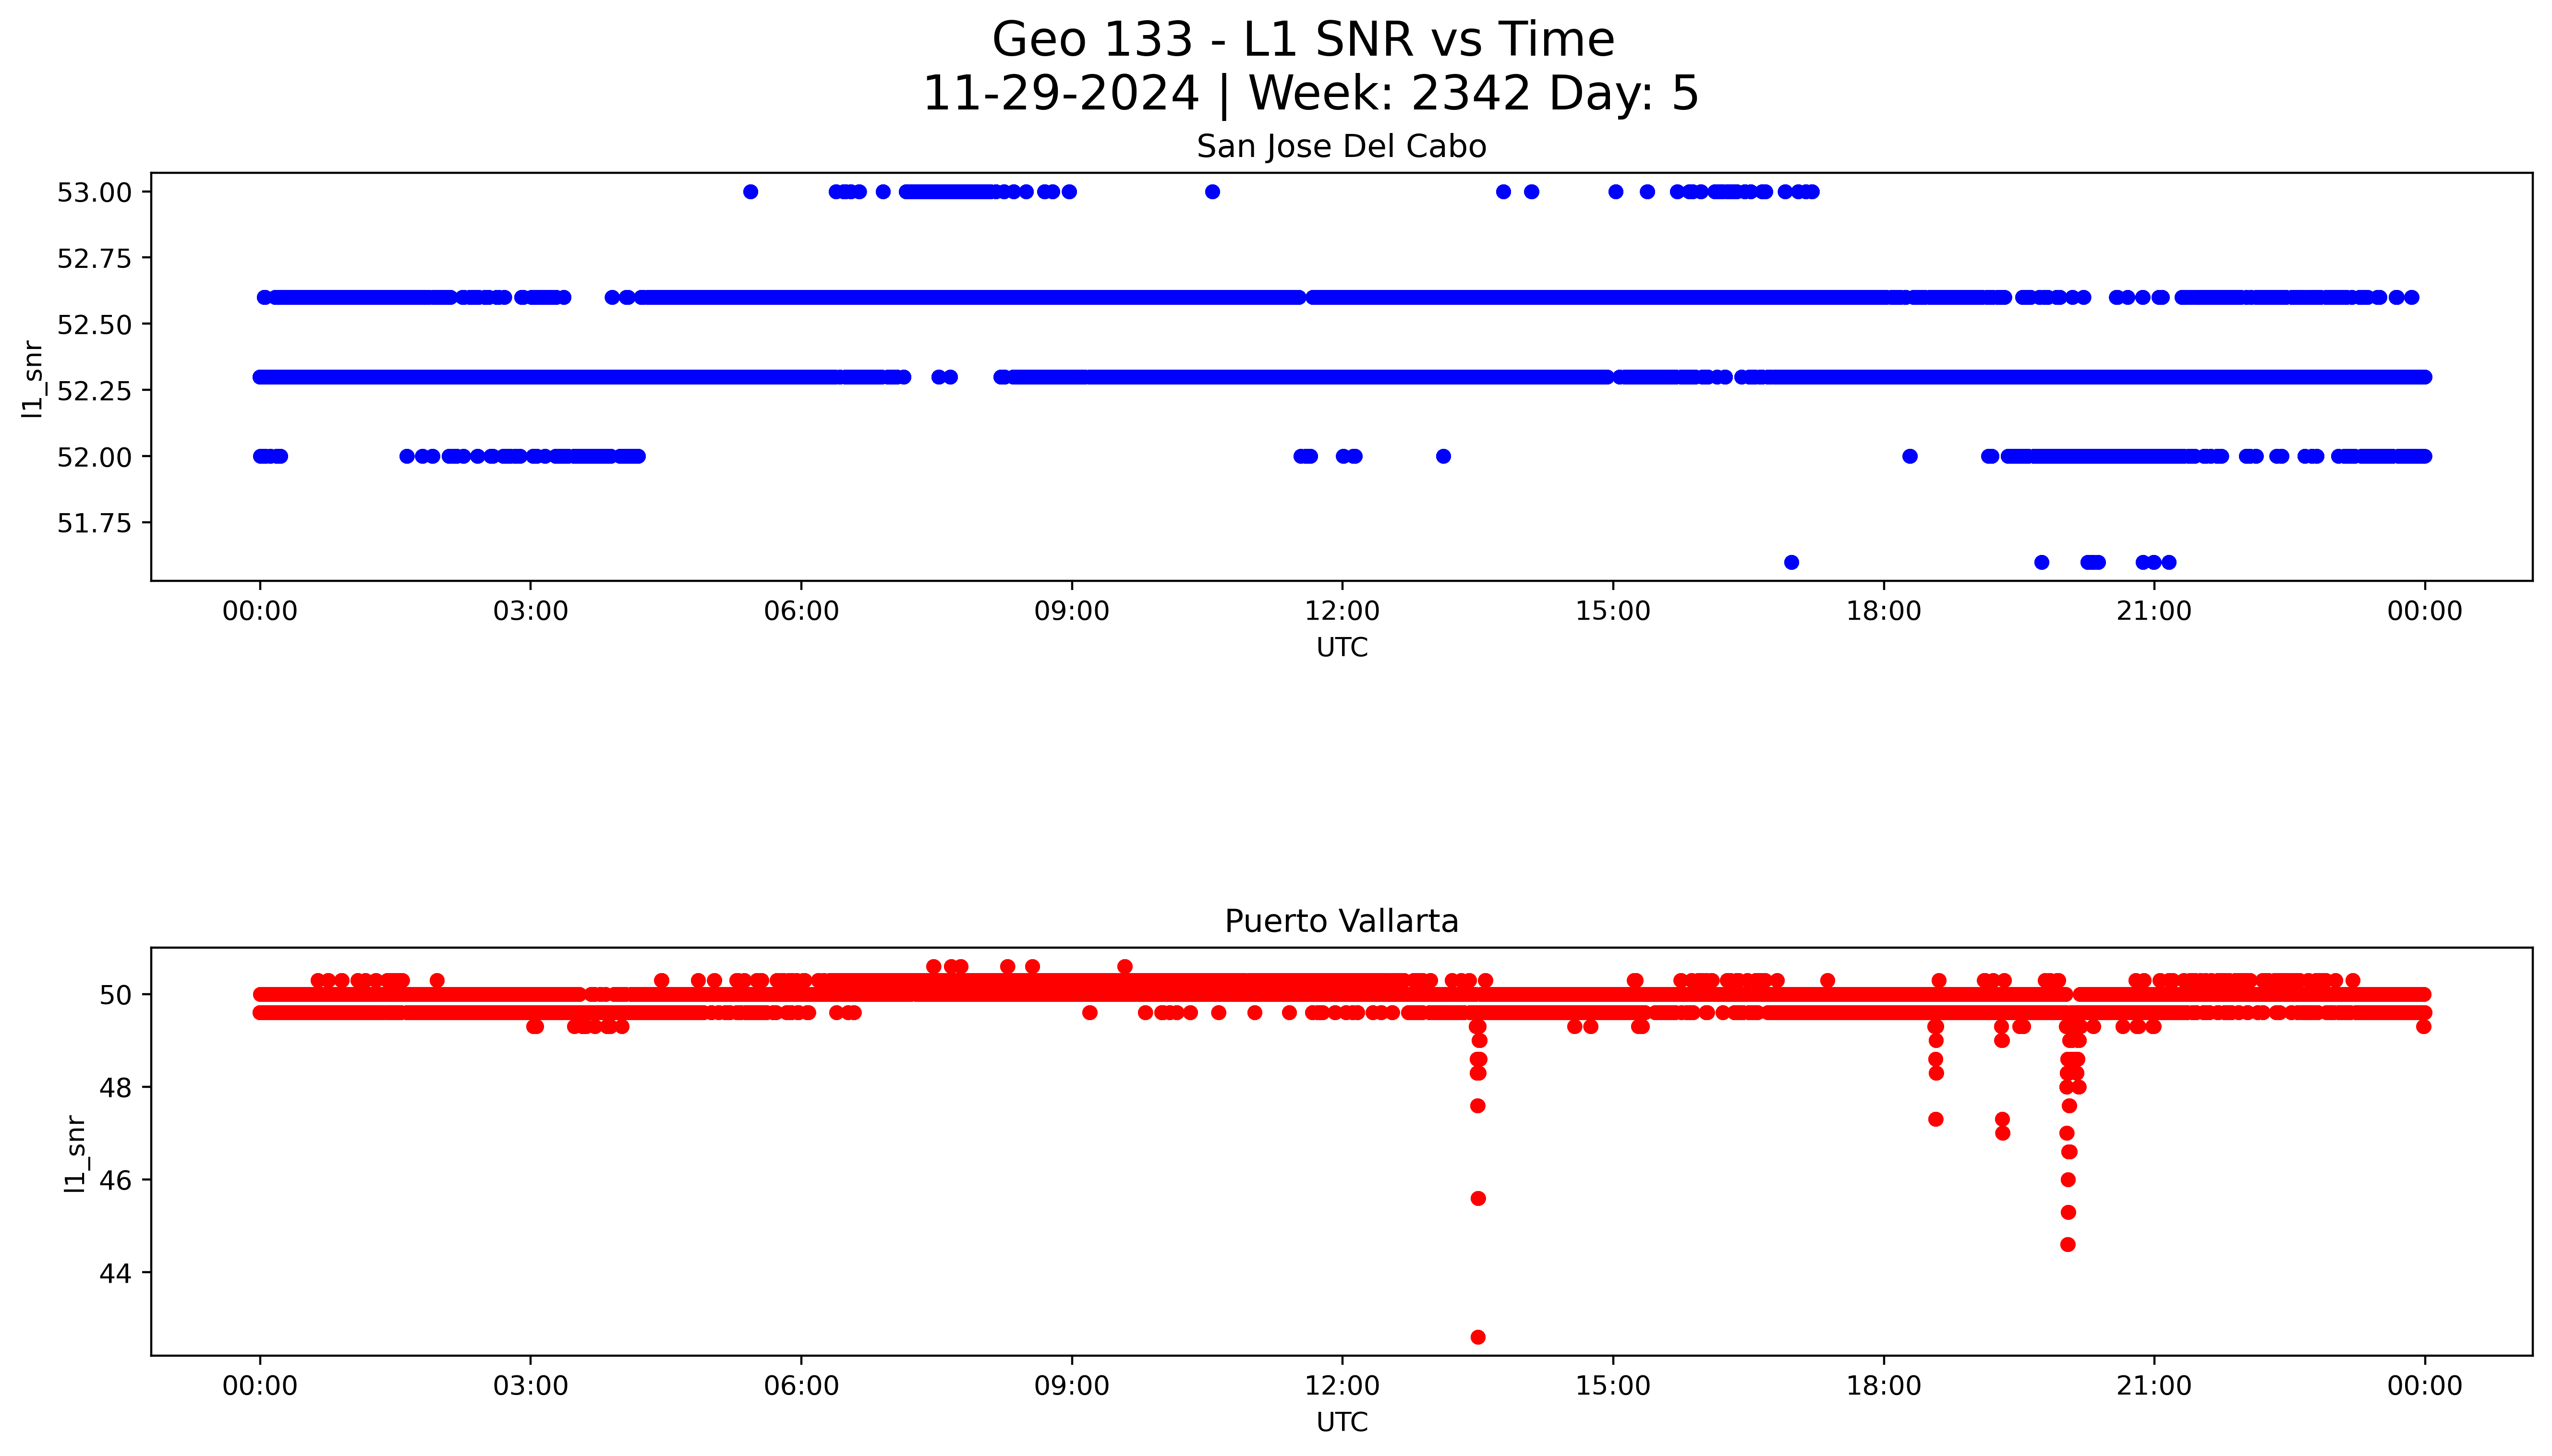Click the lowest red outlier point near 13:30
The height and width of the screenshot is (1456, 2552).
tap(1477, 1337)
